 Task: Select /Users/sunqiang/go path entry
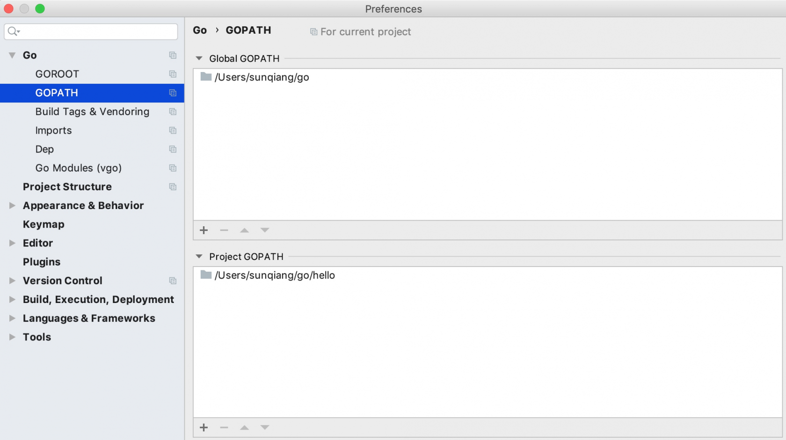pyautogui.click(x=262, y=77)
